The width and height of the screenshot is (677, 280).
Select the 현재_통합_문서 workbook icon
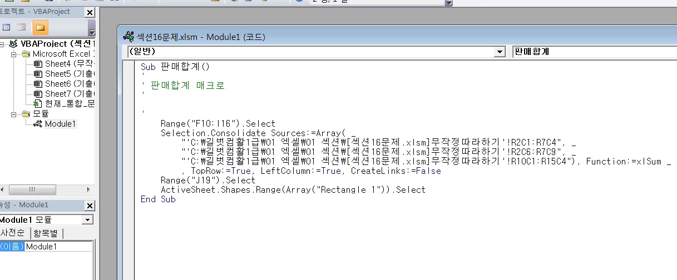(38, 104)
